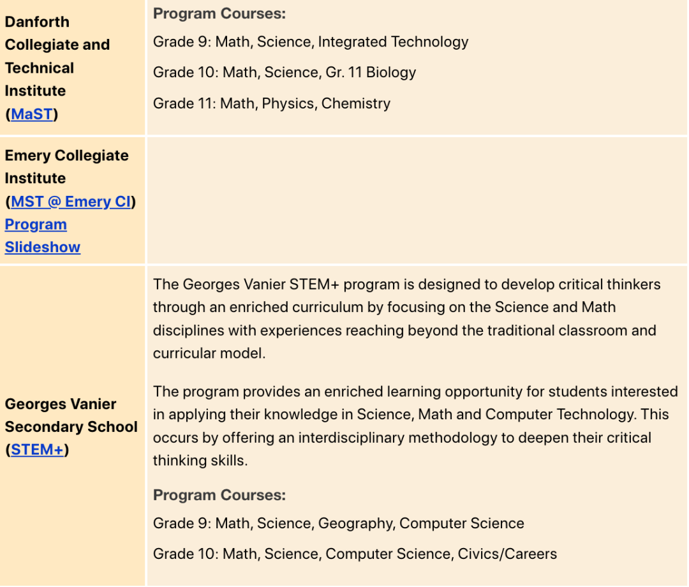Open the MST @ Emery CI link

tap(71, 202)
